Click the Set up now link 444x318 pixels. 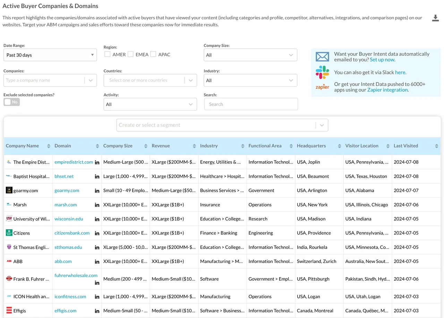pyautogui.click(x=382, y=59)
